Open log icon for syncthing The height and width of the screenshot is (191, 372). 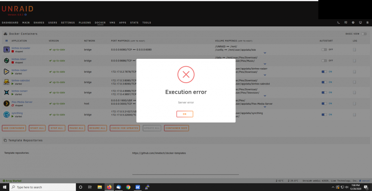point(355,115)
